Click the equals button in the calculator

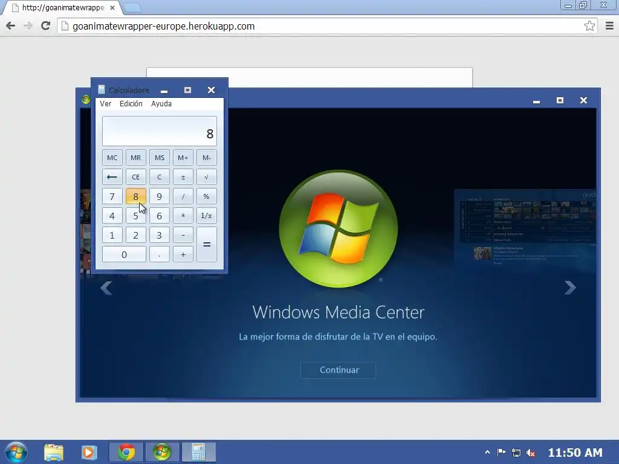[207, 244]
